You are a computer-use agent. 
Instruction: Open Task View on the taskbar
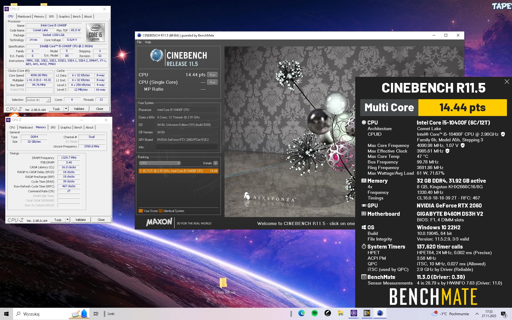coord(96,314)
